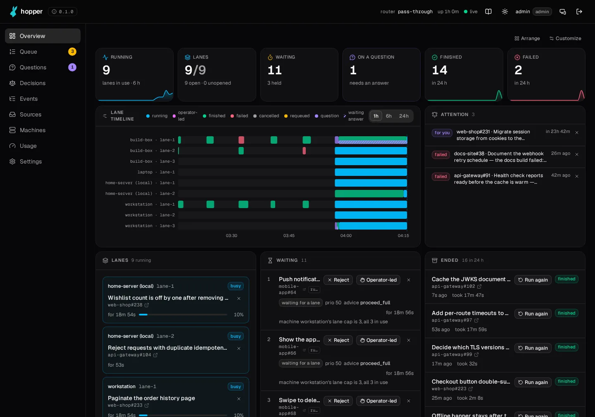Close the Paginate order history job
595x417 pixels.
pos(239,399)
